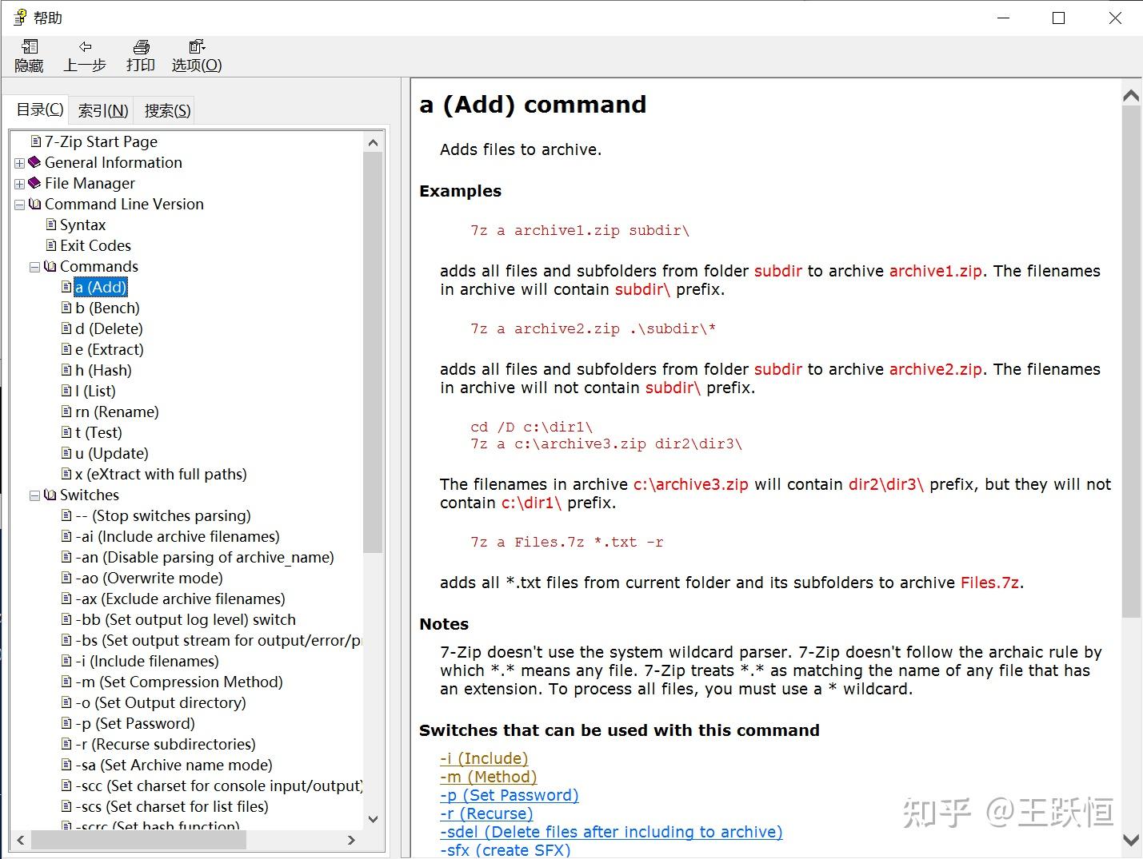The width and height of the screenshot is (1143, 859).
Task: Click the page icon next to -ao (Overwrite mode)
Action: click(67, 578)
